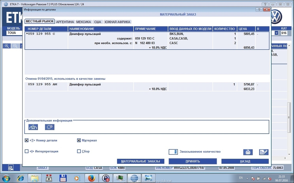Show hidden system tray icons

point(247,178)
